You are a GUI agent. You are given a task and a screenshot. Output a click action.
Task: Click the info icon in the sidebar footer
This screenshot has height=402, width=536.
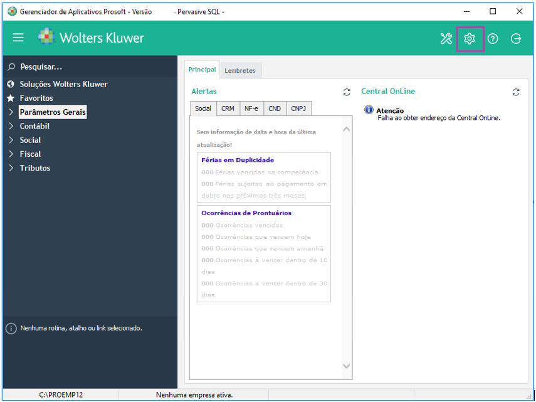coord(11,329)
